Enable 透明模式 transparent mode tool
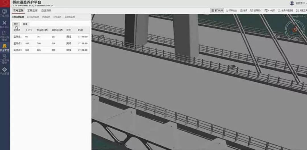 256,11
